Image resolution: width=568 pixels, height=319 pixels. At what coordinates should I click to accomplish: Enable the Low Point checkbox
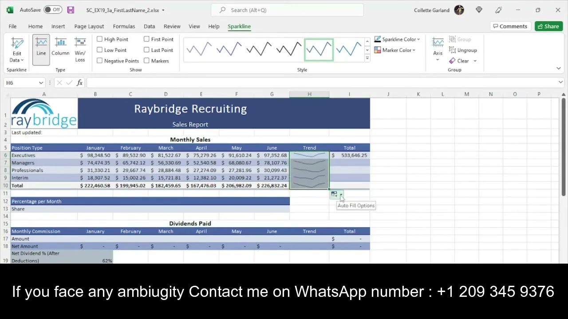coord(100,50)
